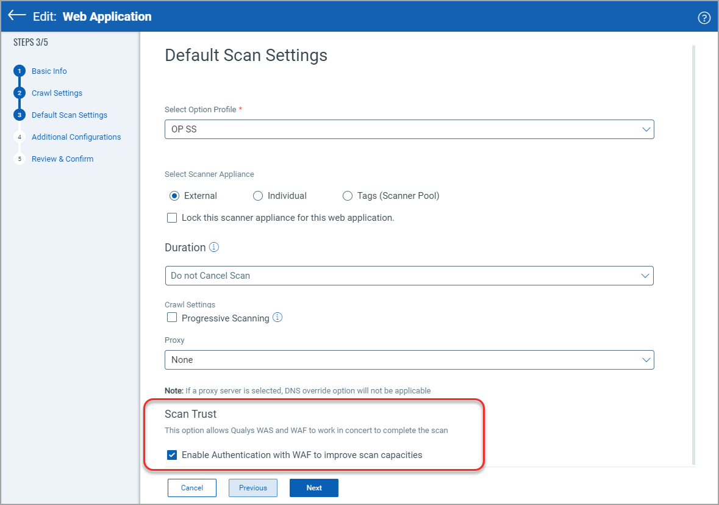Viewport: 719px width, 505px height.
Task: Click the step 5 Review & Confirm circle
Action: [x=19, y=159]
